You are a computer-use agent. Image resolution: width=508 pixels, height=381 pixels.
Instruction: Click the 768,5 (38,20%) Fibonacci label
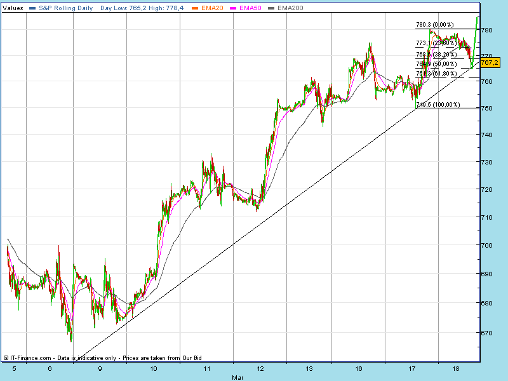436,55
